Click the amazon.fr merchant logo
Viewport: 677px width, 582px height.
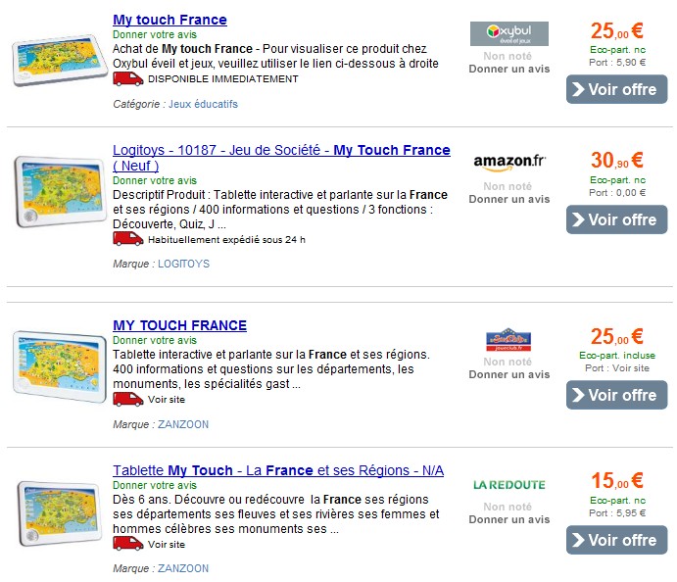pos(509,162)
